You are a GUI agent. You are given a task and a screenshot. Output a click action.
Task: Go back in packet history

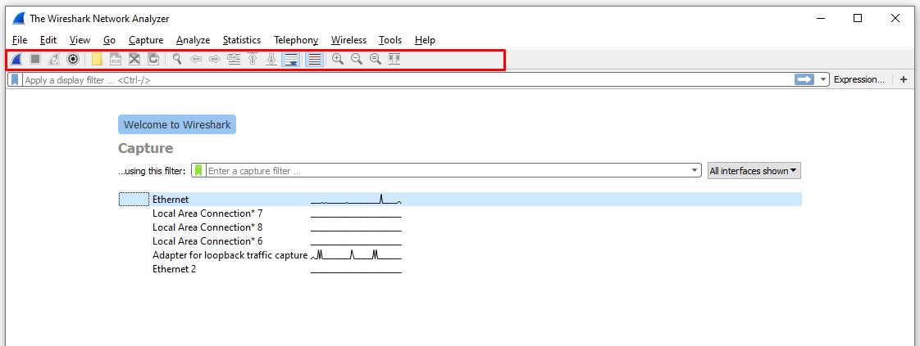point(196,59)
